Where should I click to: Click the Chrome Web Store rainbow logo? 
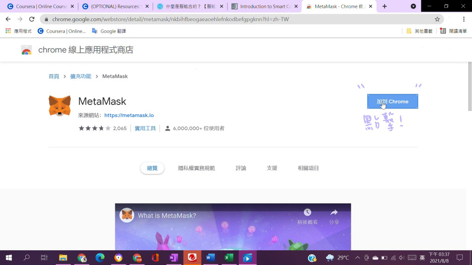(26, 50)
